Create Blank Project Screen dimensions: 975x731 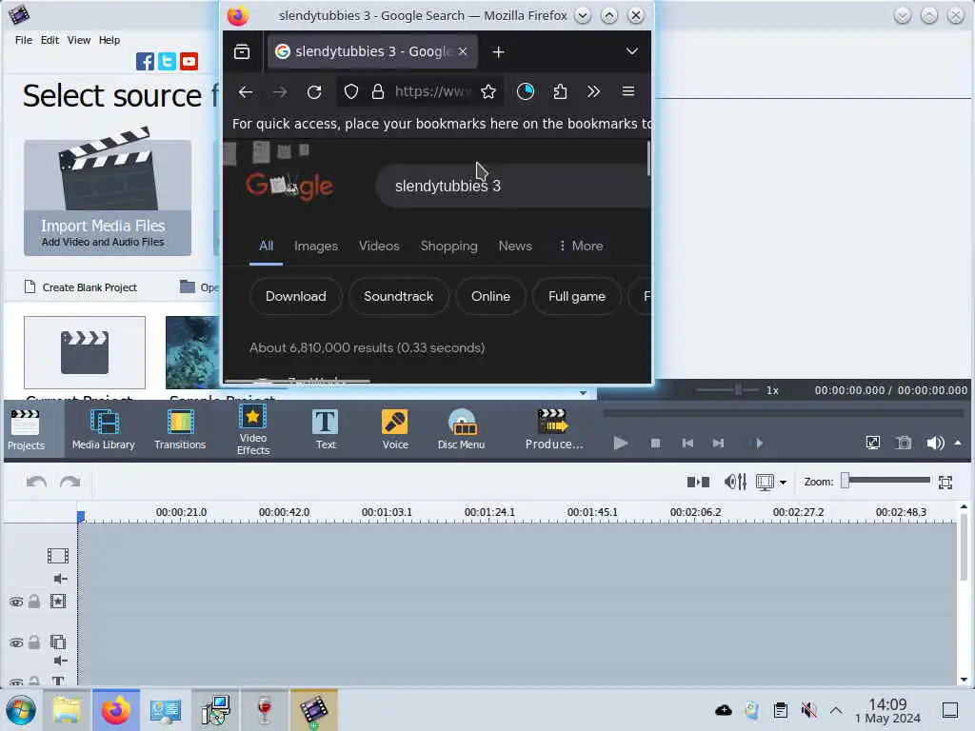(x=81, y=287)
